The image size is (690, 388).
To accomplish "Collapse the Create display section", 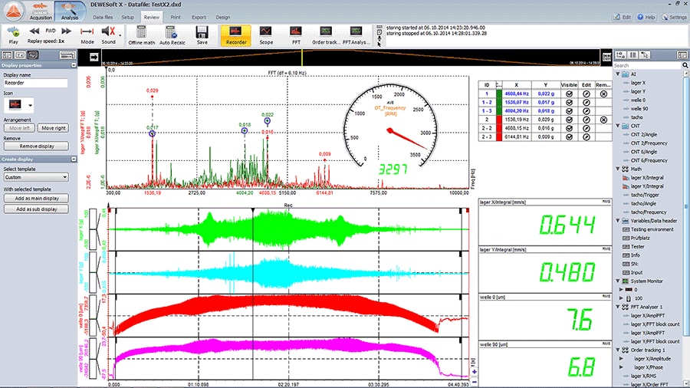I will click(74, 159).
